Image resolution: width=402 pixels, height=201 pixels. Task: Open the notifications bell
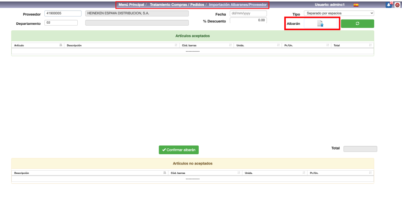[x=389, y=5]
